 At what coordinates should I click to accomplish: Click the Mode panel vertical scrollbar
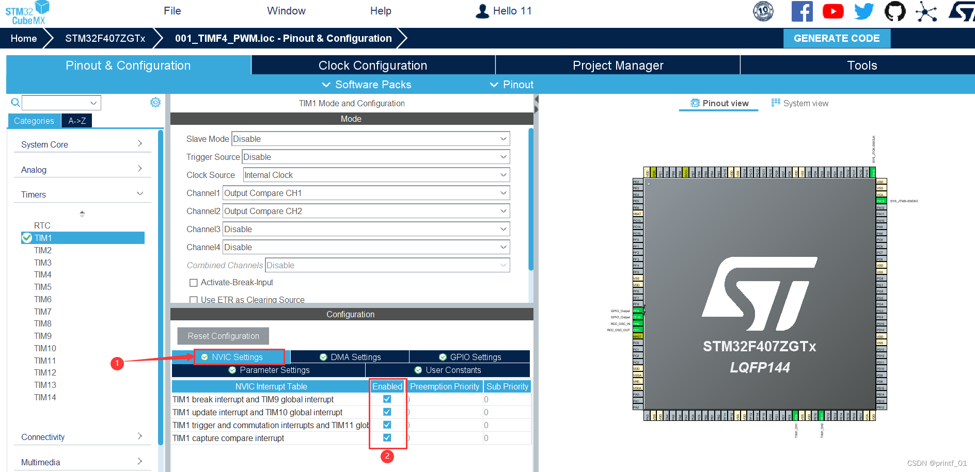[531, 199]
